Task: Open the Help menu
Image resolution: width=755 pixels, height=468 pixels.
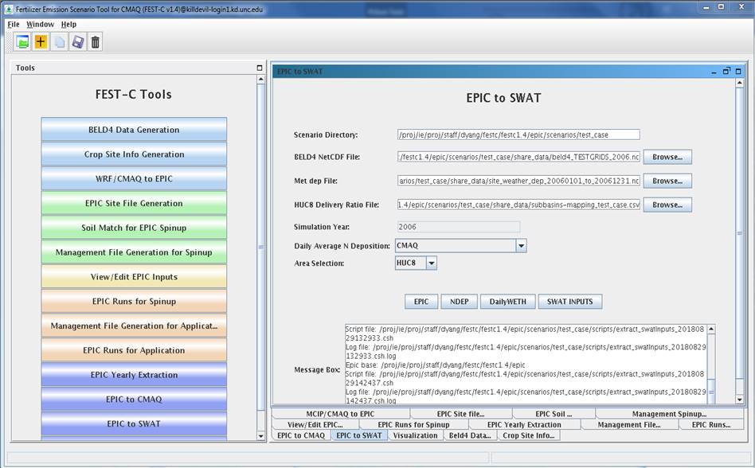Action: tap(68, 24)
